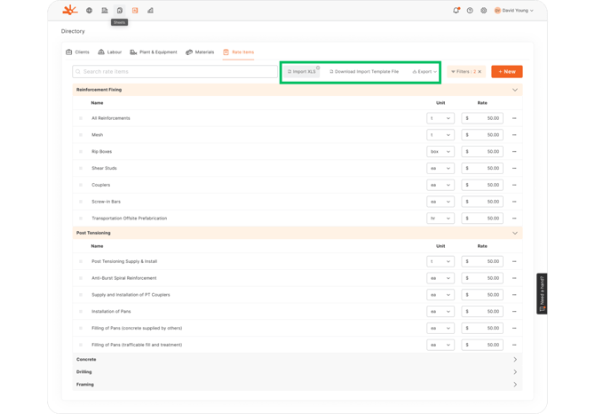Viewport: 595px width, 414px height.
Task: Open the help question mark icon
Action: (470, 11)
